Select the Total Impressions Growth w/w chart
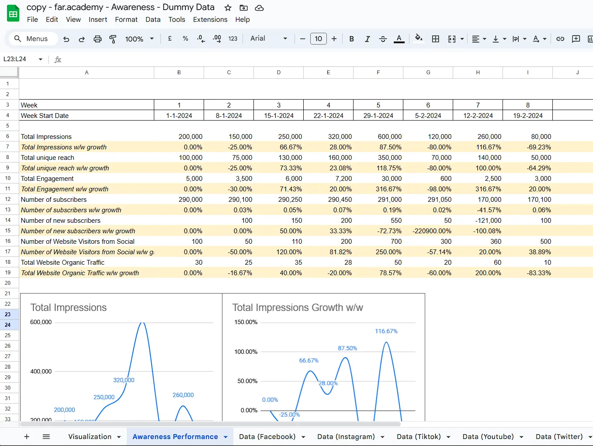 [323, 357]
